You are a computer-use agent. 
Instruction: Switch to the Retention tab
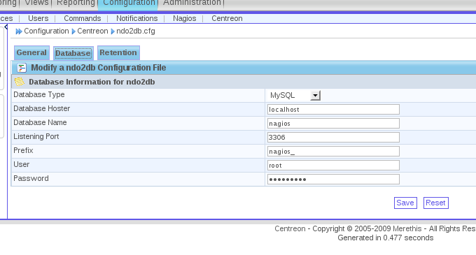118,52
